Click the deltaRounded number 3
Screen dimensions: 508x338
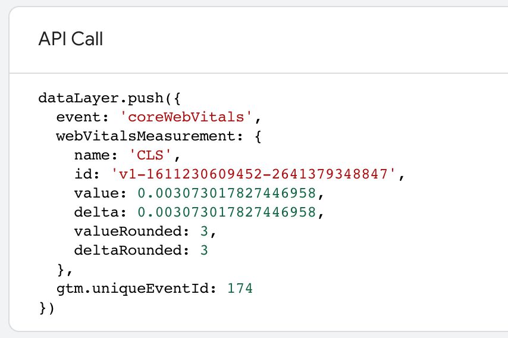click(204, 251)
